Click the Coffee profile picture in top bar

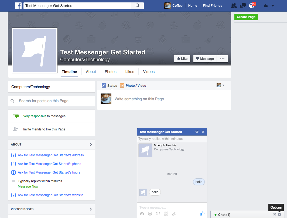[x=167, y=6]
